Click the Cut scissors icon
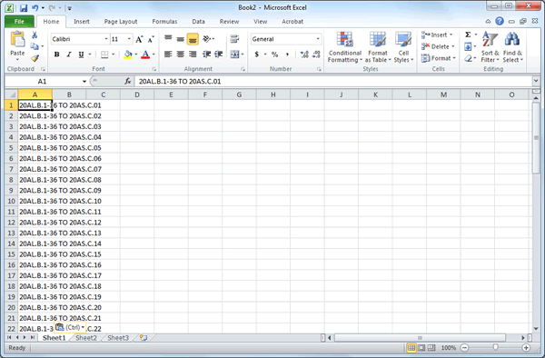The width and height of the screenshot is (545, 358). 35,35
